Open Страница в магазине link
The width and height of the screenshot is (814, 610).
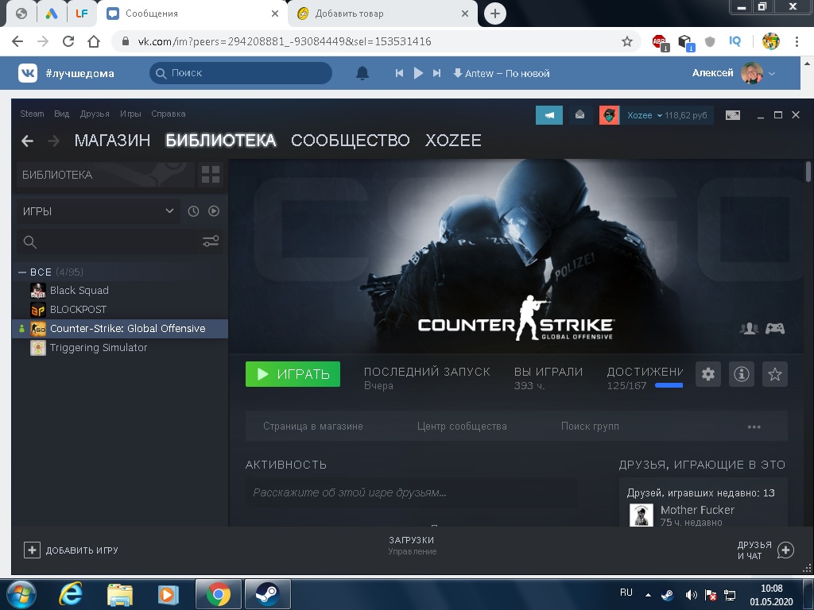click(x=313, y=427)
